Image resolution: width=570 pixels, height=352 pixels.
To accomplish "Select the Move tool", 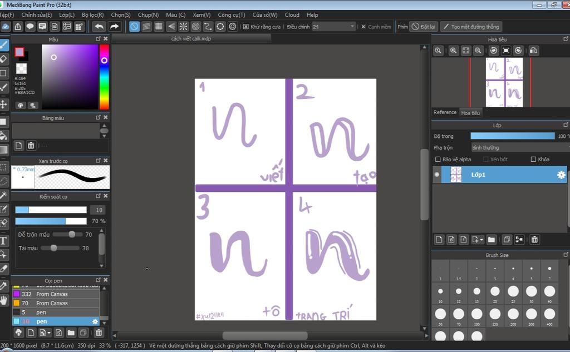I will [4, 105].
